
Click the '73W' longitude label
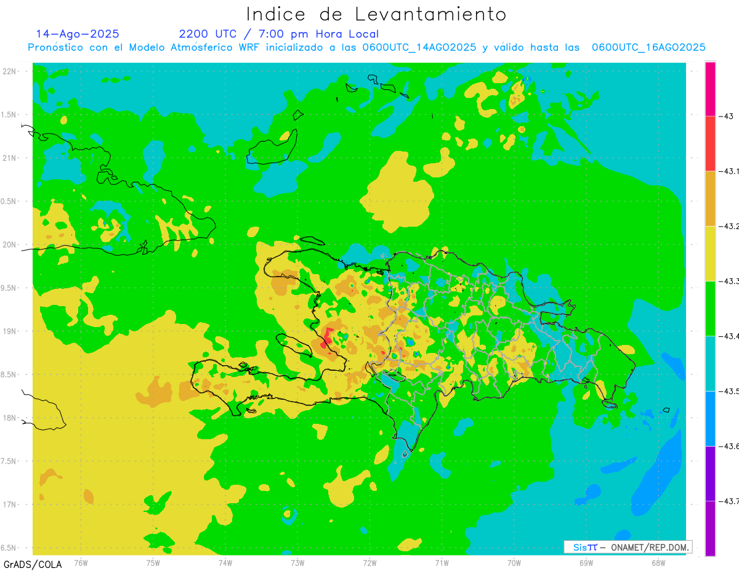coord(297,562)
